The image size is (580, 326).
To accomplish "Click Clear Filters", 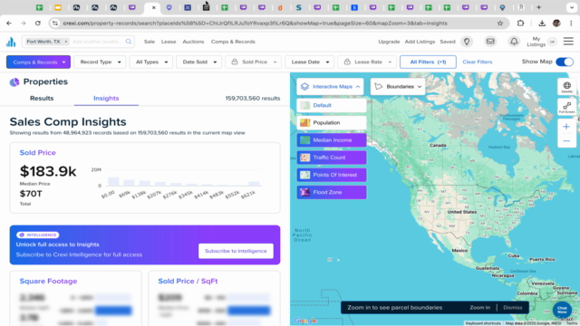I will (x=478, y=62).
